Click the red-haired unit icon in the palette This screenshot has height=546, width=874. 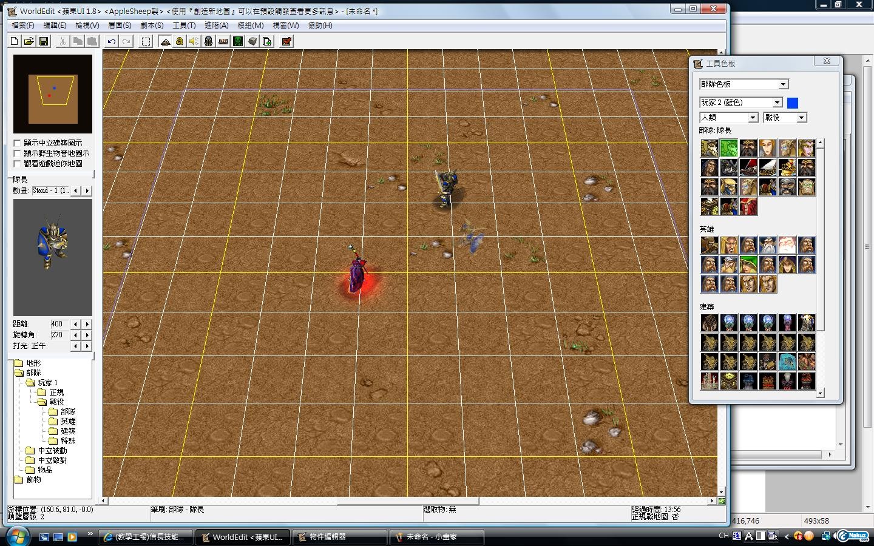coord(748,206)
